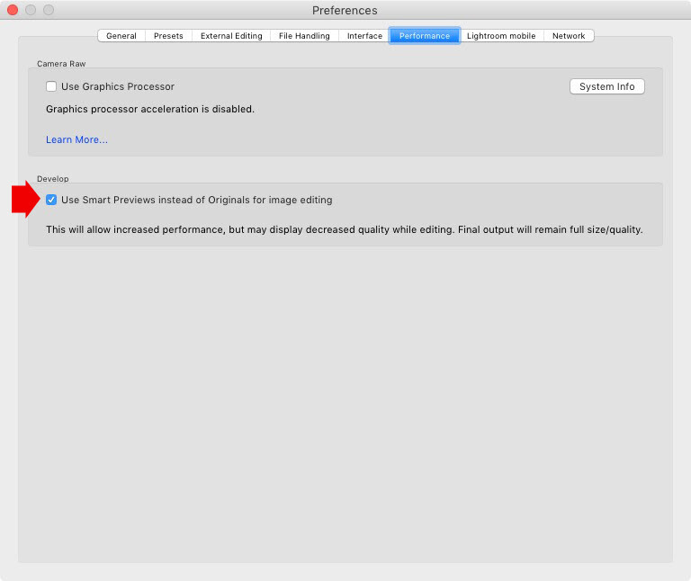
Task: Click the 'Camera Raw' section label
Action: pos(61,64)
